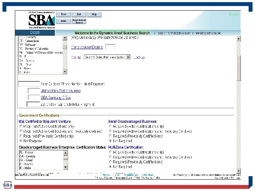Click the up arrow of the Certification States list

coord(66,153)
